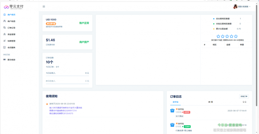This screenshot has height=134, width=259.
Task: Click the 结算管理 edit icon
Action: [x=4, y=41]
